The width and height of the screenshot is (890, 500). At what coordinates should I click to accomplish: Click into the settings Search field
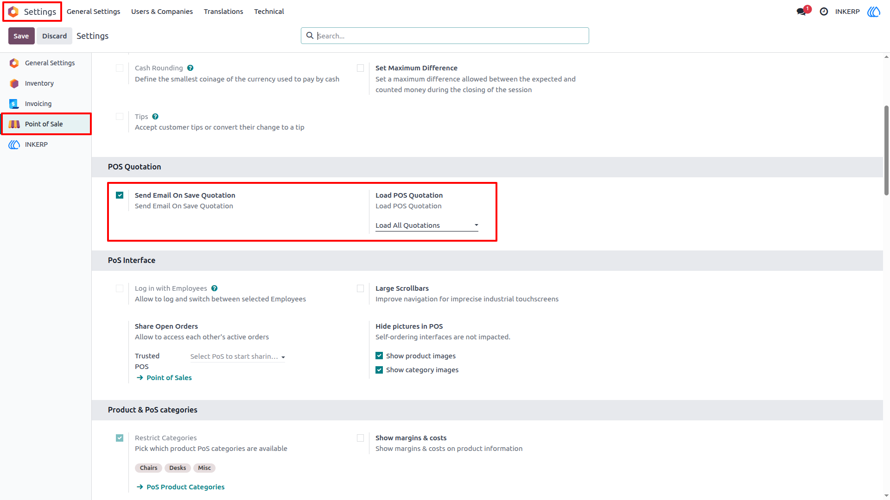[x=445, y=36]
